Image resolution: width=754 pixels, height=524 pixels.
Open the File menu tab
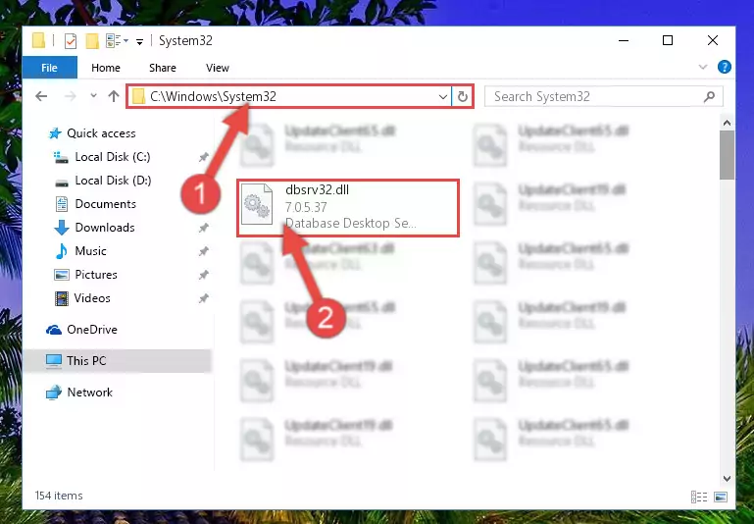point(50,68)
